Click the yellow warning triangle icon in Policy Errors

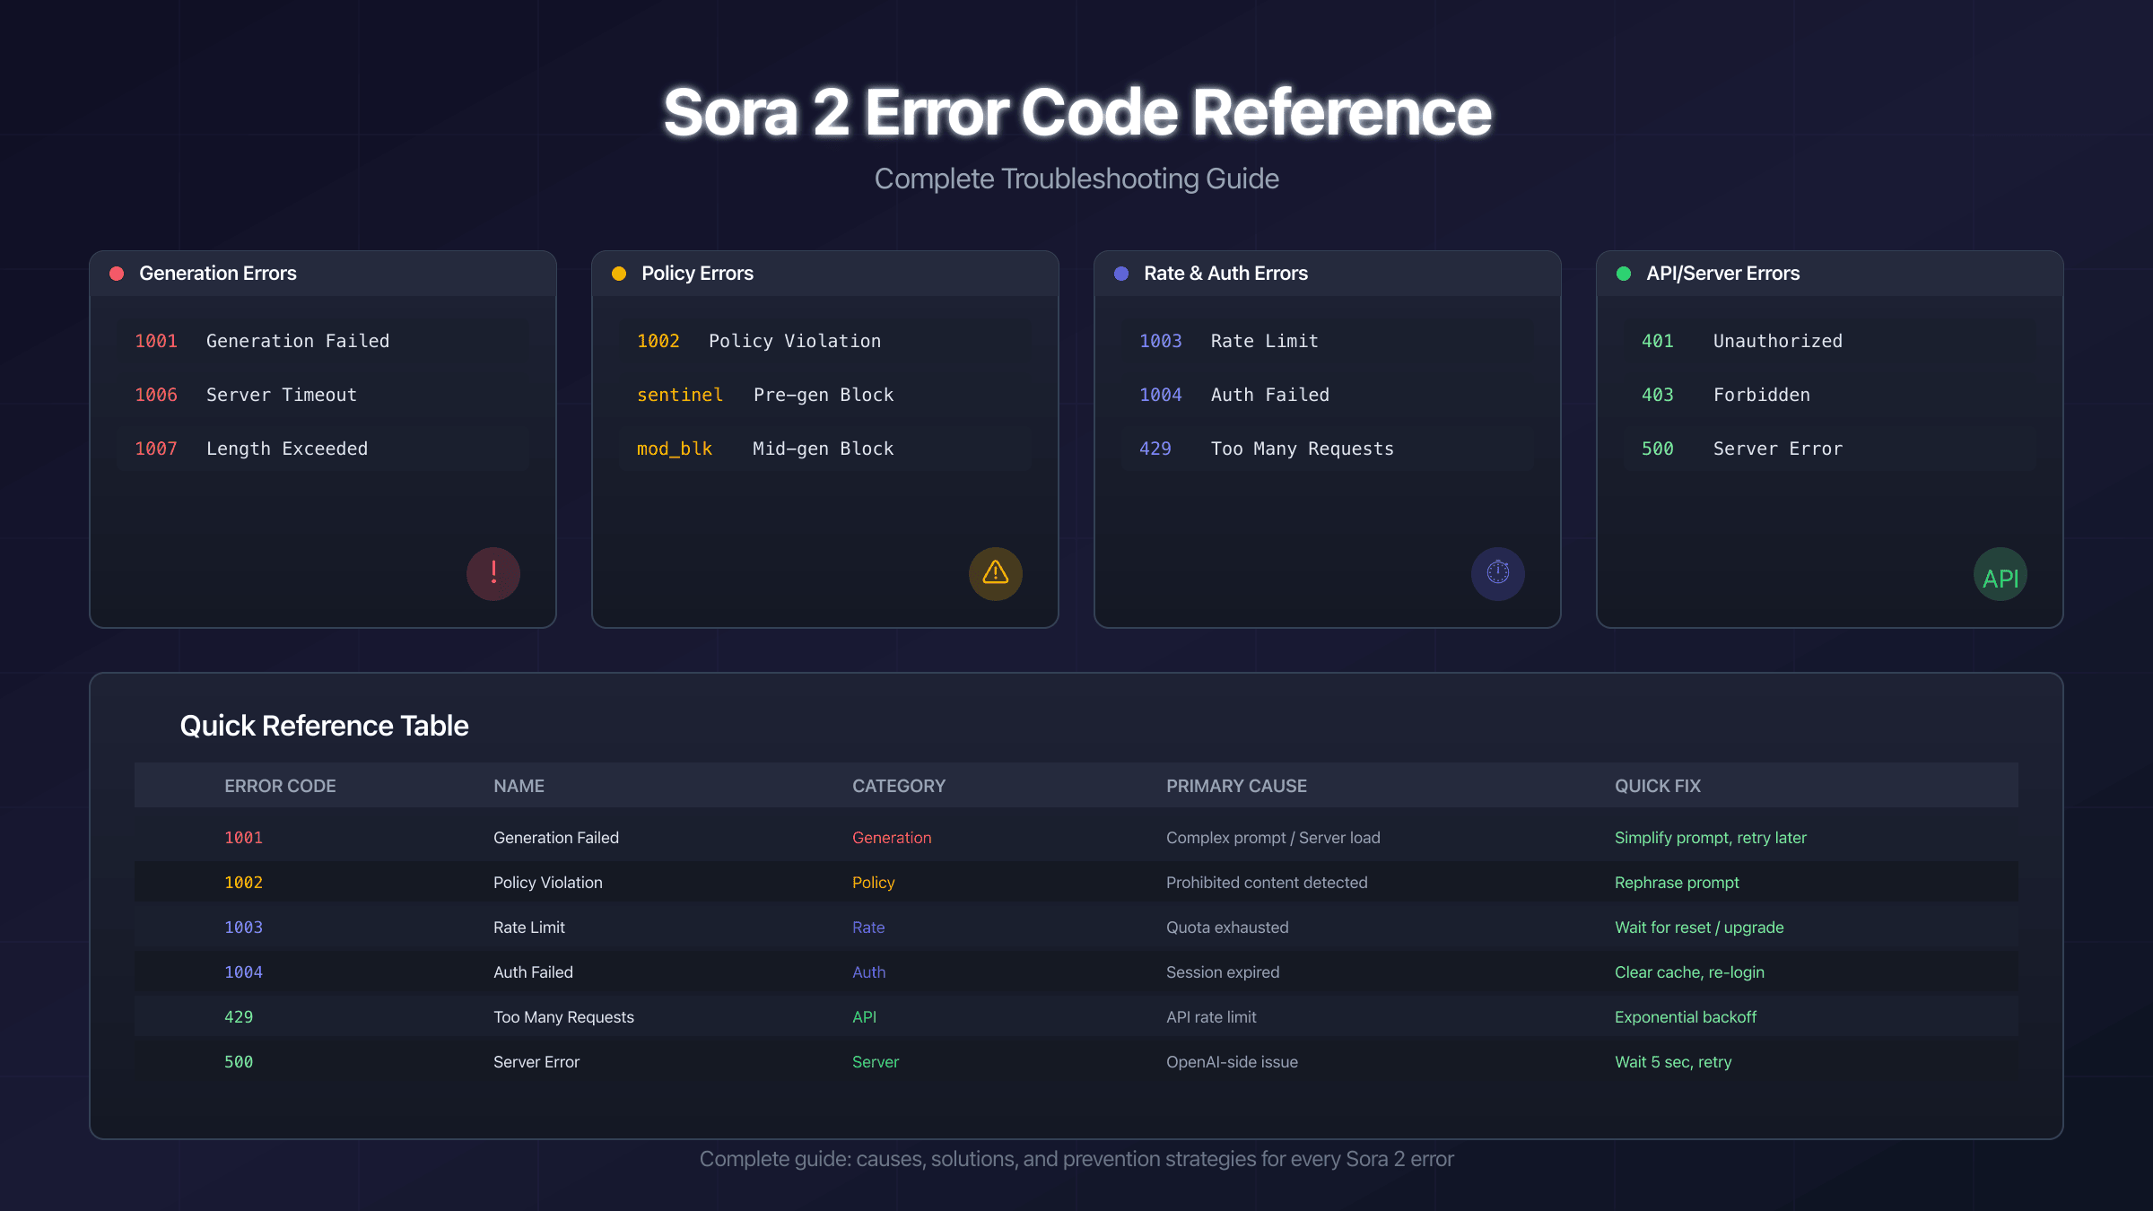[x=996, y=574]
